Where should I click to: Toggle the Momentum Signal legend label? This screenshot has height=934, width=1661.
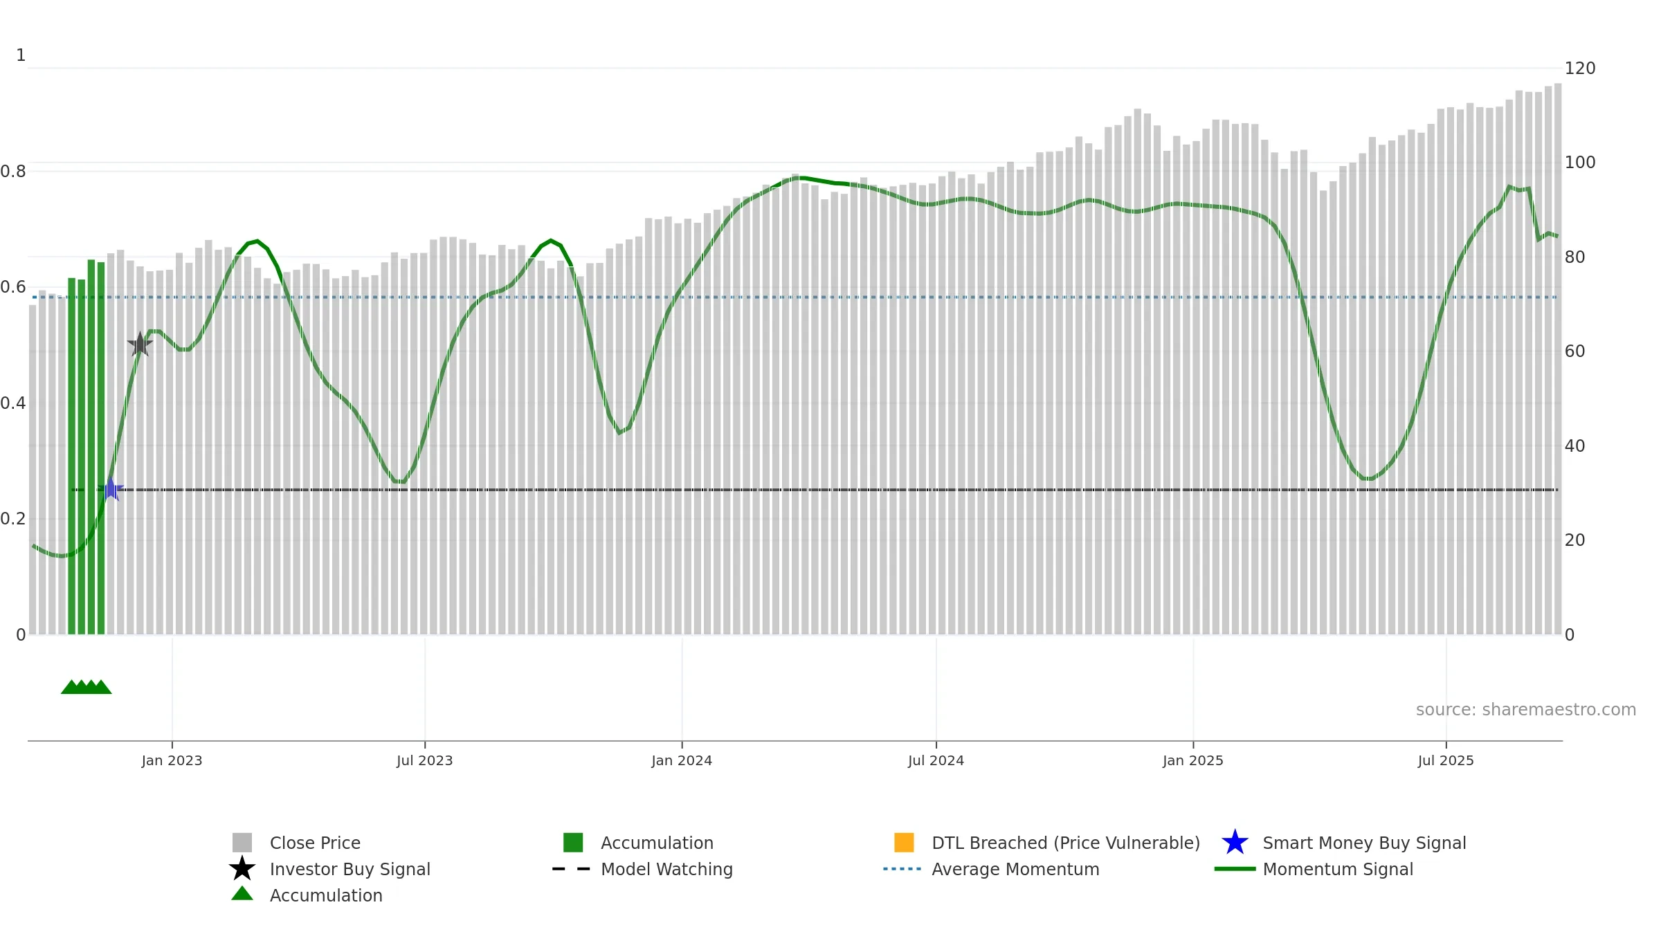click(1338, 870)
